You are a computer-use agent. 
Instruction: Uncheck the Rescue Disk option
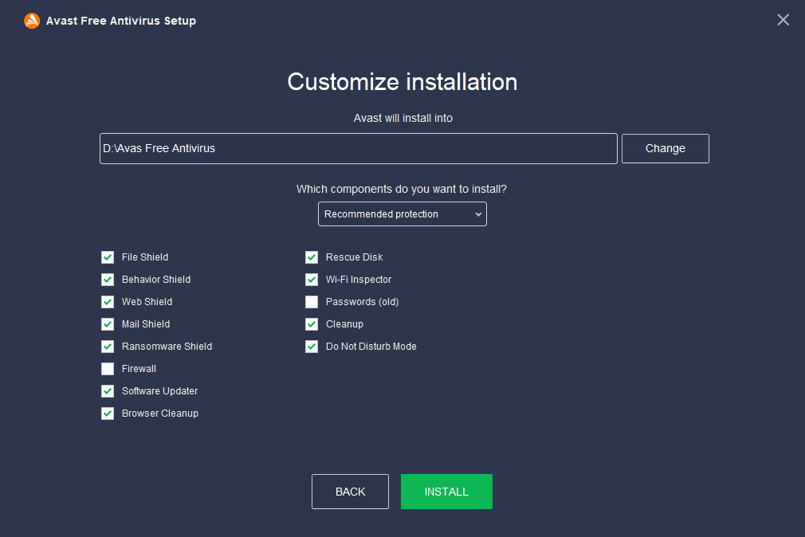[x=312, y=257]
